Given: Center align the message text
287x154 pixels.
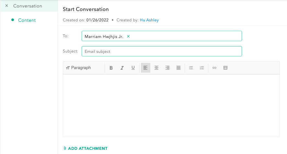Looking at the screenshot, I should 156,68.
